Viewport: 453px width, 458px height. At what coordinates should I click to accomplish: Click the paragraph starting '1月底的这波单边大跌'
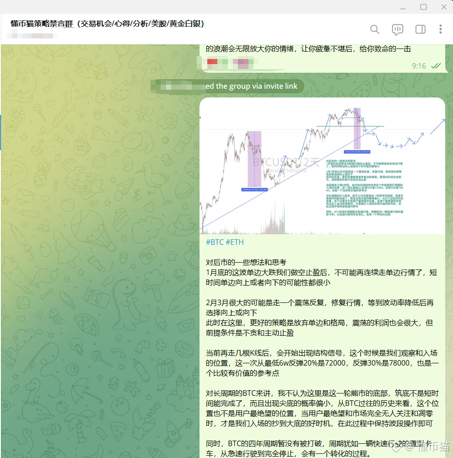321,277
